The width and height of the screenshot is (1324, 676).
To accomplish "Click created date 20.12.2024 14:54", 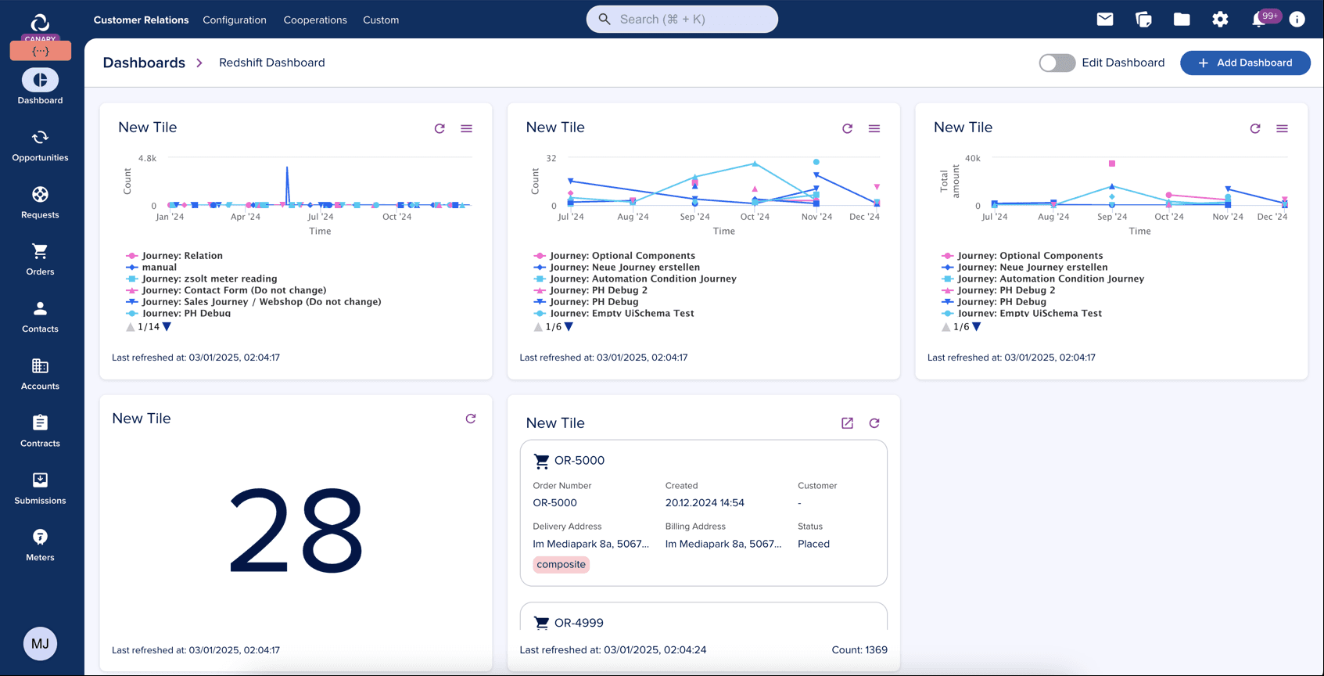I will point(705,503).
